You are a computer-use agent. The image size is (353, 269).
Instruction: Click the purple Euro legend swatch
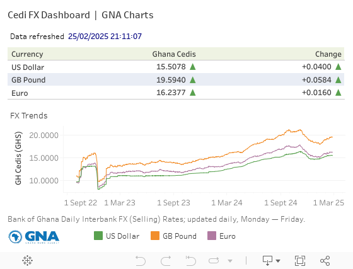coord(212,236)
